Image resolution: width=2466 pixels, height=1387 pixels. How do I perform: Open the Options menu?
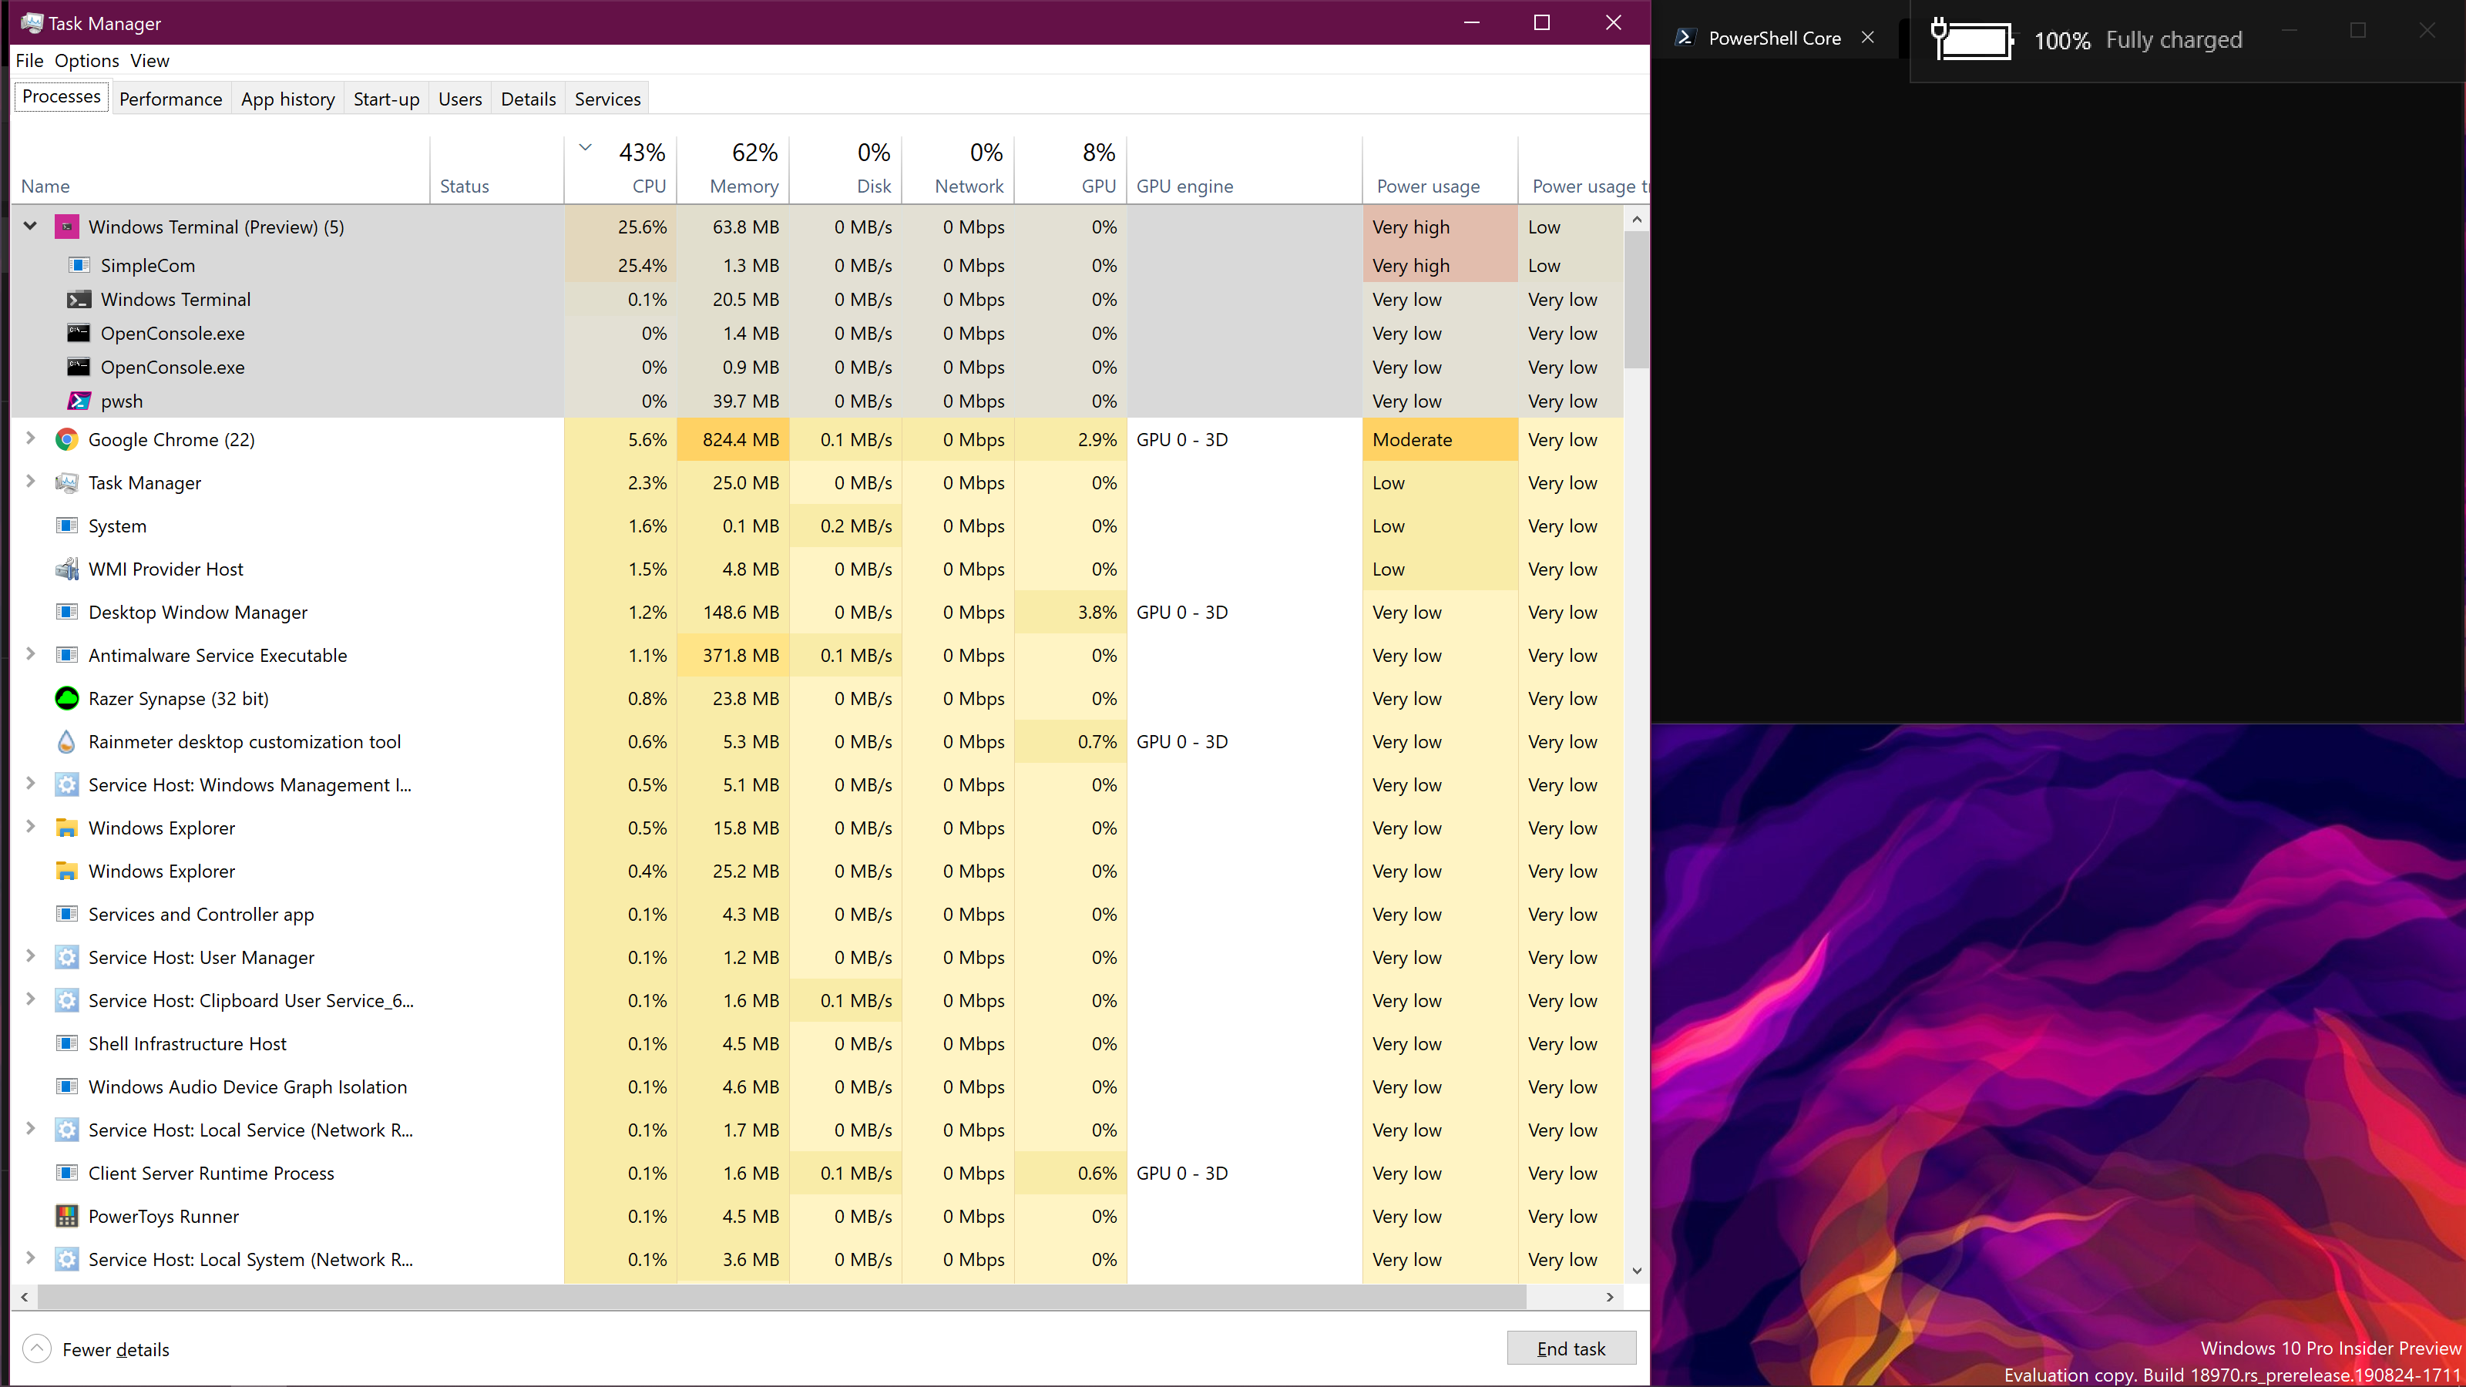tap(87, 59)
